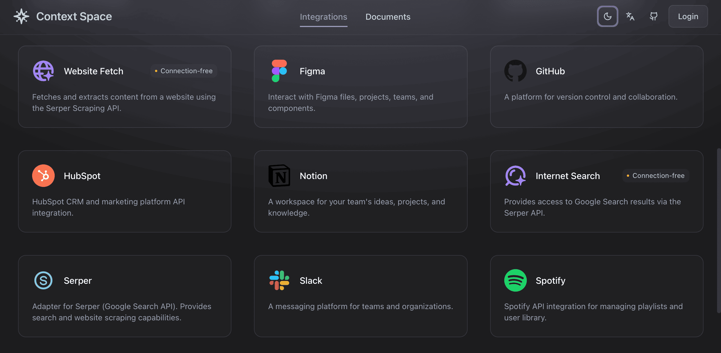The width and height of the screenshot is (721, 353).
Task: Click the page vertical scrollbar thumb
Action: click(x=719, y=230)
